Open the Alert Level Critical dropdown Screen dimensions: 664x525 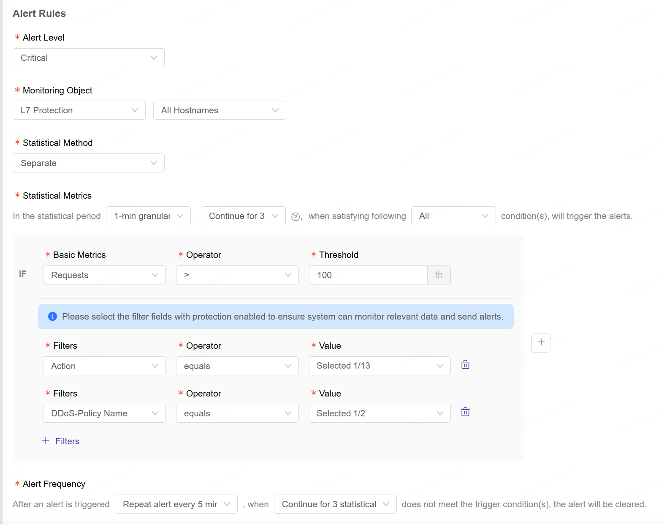point(88,58)
